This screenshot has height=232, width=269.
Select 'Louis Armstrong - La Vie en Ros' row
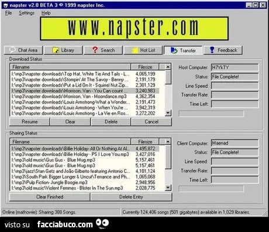85,113
